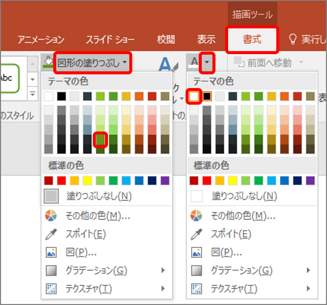Open the text fill color dropdown arrow
327x305 pixels.
(207, 62)
